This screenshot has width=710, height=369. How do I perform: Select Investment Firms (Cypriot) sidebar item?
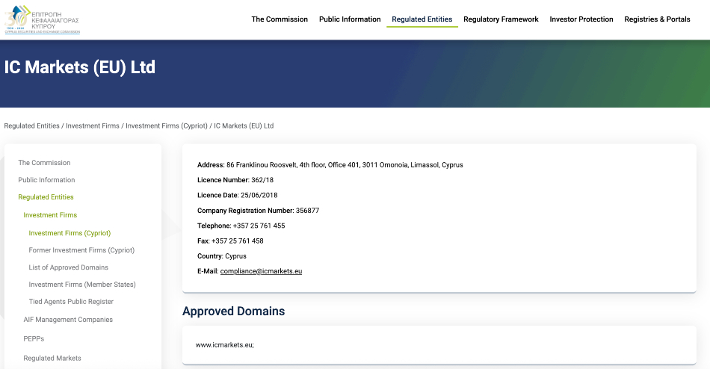[x=70, y=233]
